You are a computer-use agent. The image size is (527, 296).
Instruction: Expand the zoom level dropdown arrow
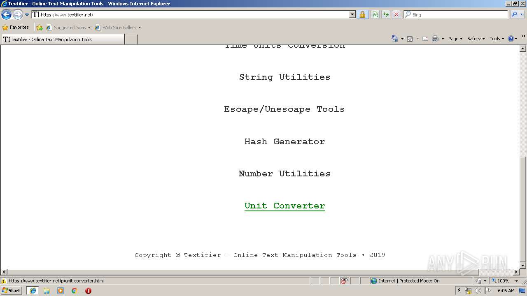[516, 281]
